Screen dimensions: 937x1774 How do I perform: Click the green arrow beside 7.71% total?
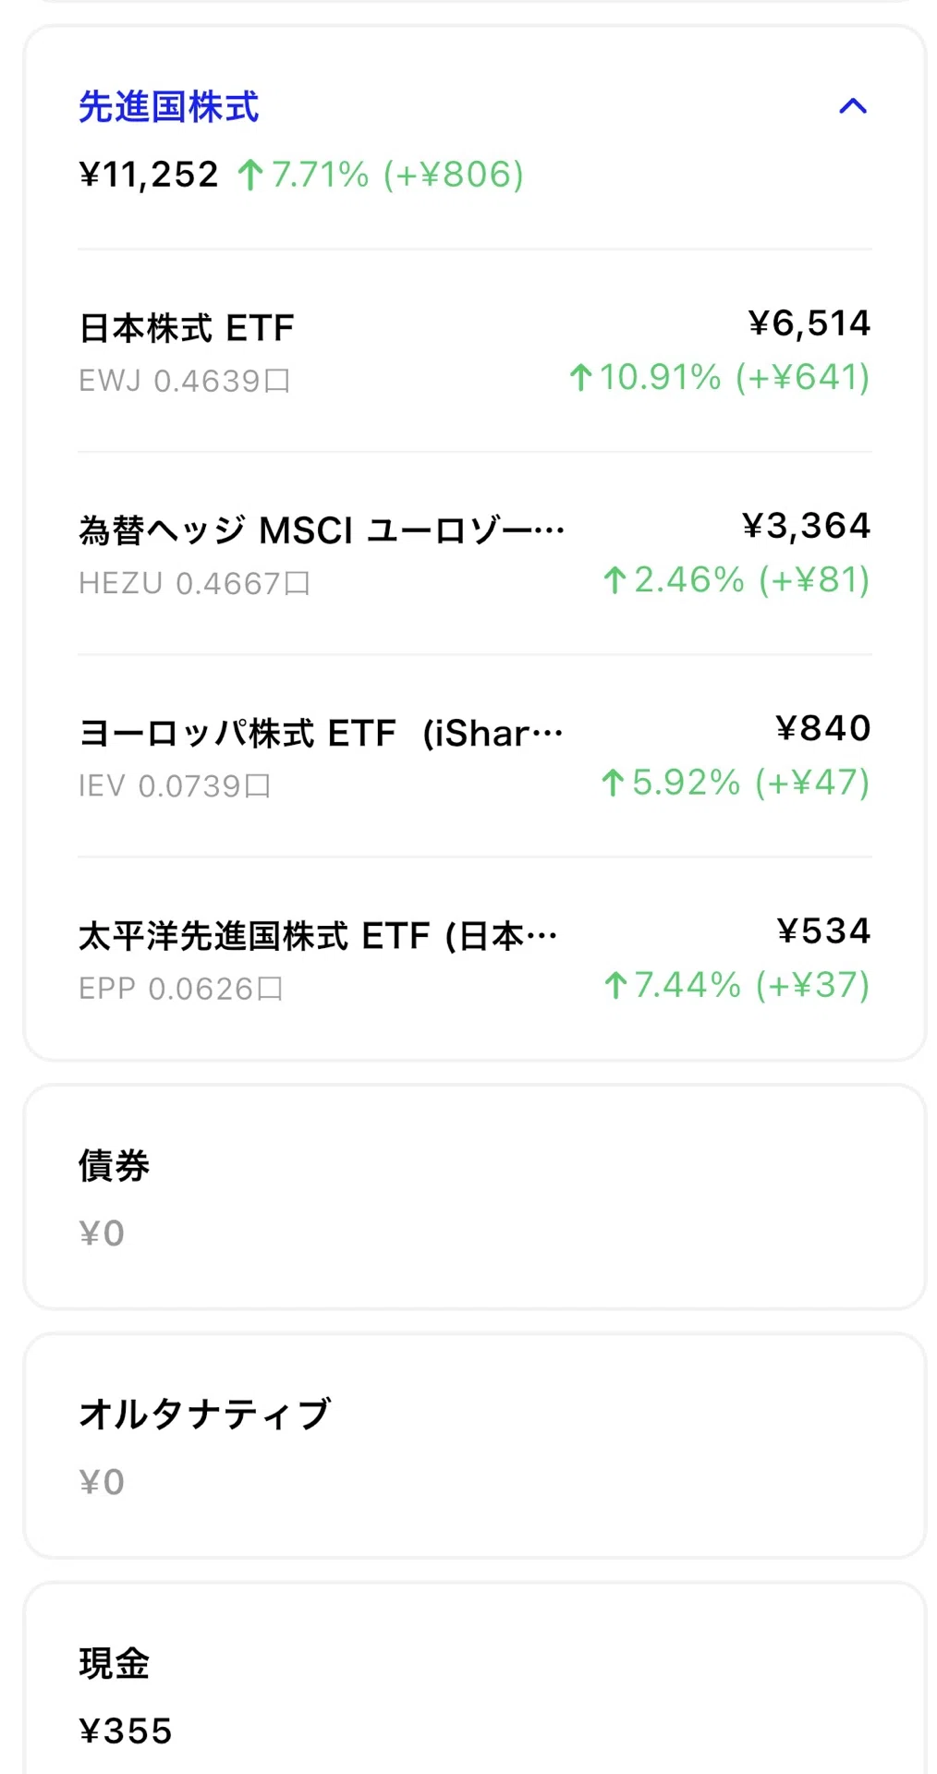click(250, 175)
